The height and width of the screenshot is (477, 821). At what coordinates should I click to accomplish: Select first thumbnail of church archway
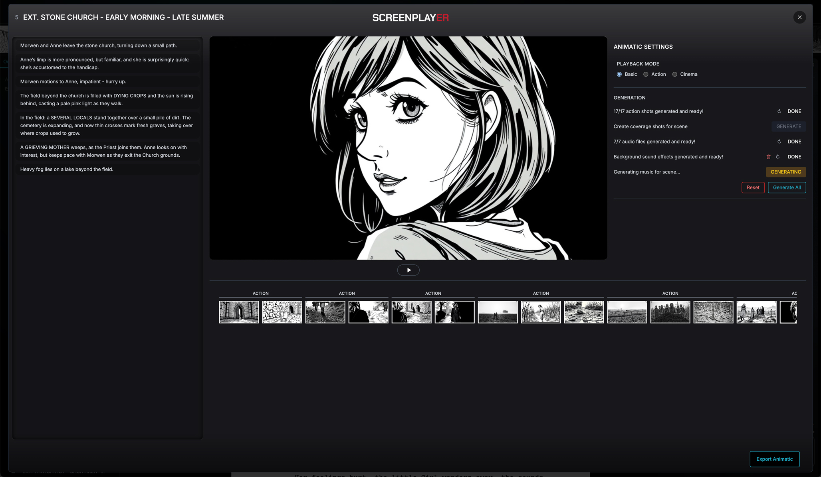click(239, 312)
